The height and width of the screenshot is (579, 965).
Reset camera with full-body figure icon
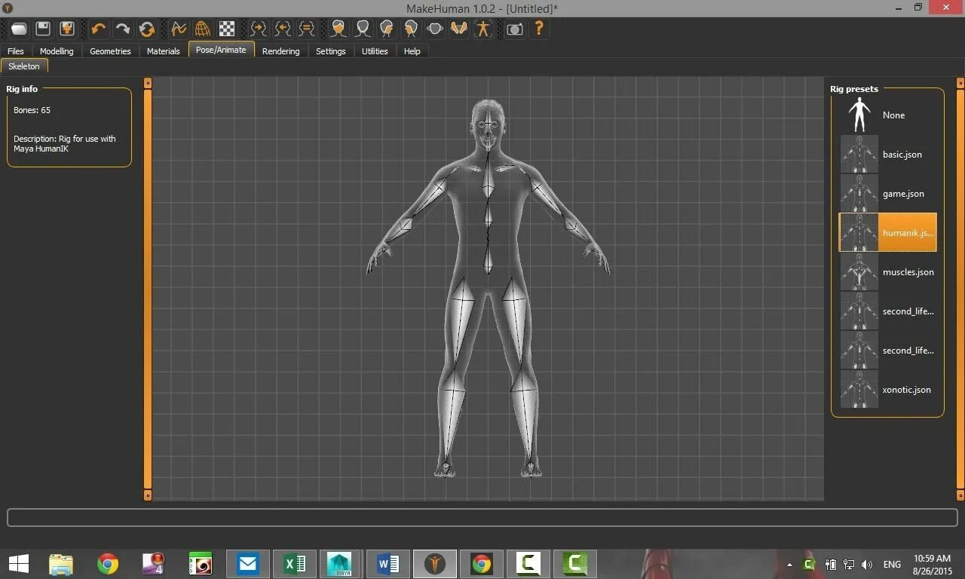click(483, 29)
